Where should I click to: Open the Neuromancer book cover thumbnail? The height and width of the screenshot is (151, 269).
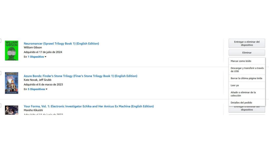tap(11, 50)
